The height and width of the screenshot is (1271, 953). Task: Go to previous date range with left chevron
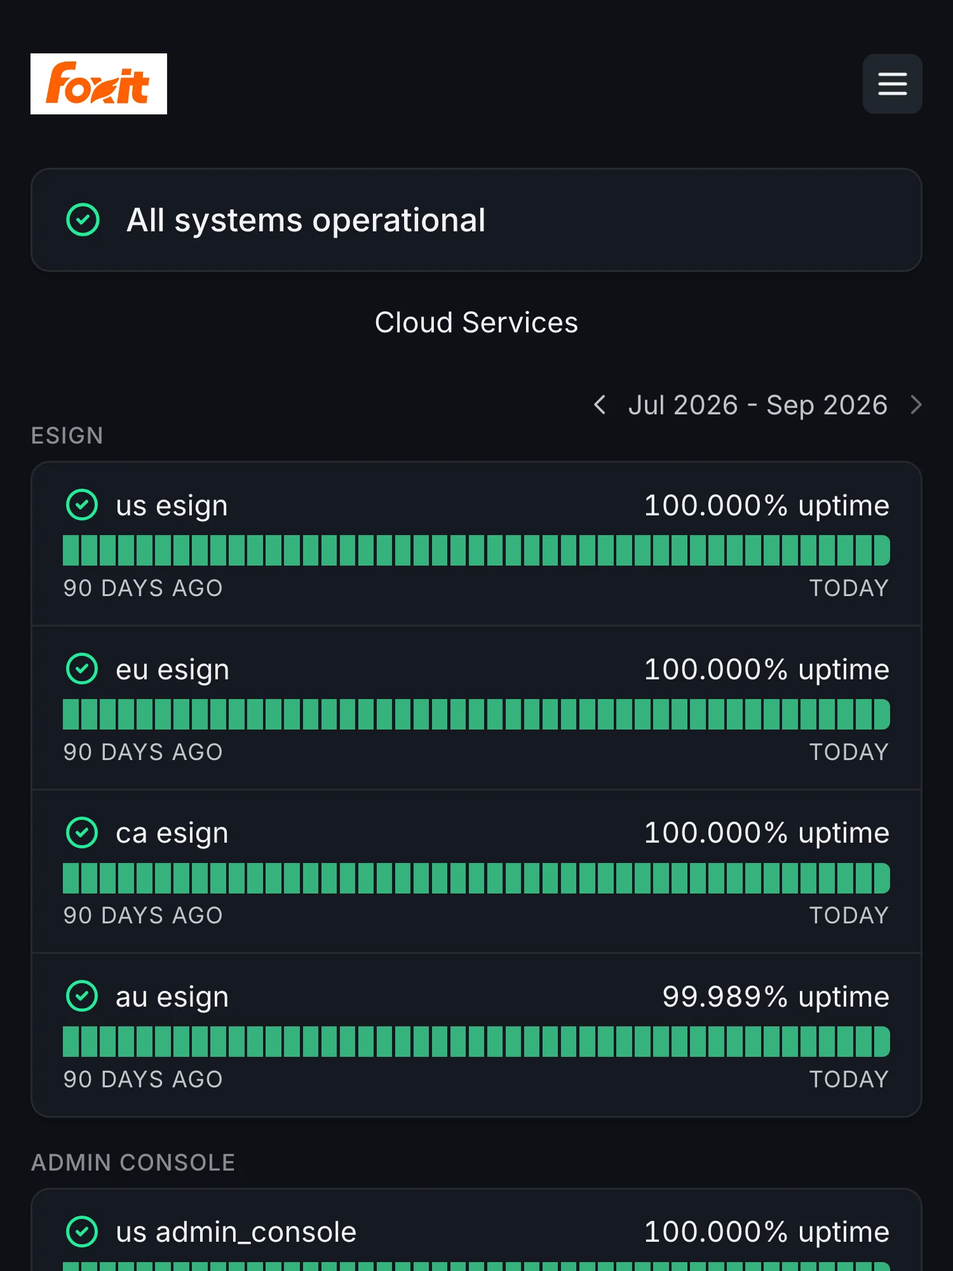[599, 405]
